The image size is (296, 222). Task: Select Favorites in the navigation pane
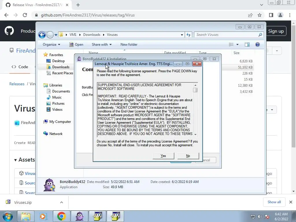pos(56,55)
